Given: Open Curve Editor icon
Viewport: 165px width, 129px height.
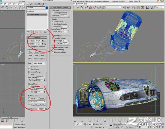Looking at the screenshot, I should click(x=138, y=7).
